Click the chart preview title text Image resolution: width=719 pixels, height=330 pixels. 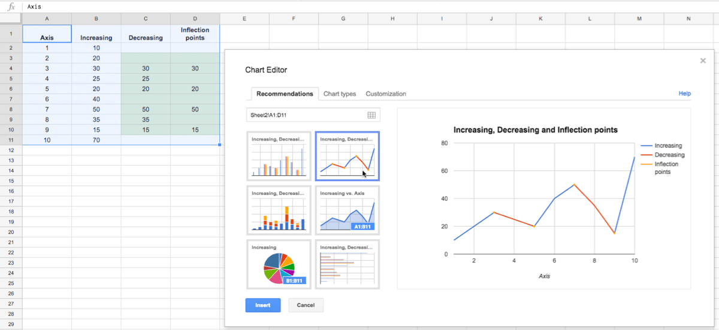coord(535,130)
